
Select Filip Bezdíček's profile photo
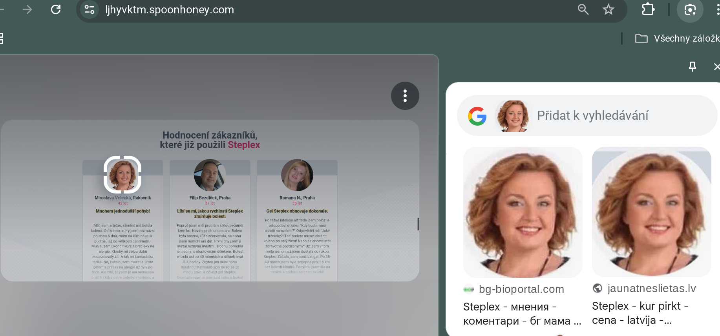pos(210,175)
